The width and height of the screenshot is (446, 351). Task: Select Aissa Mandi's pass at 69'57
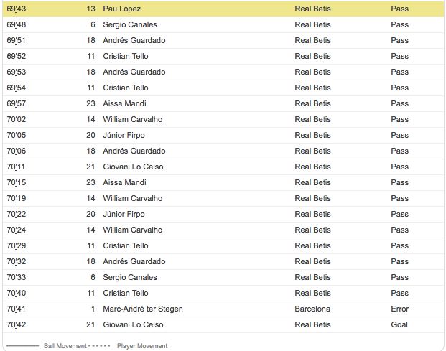(x=223, y=103)
